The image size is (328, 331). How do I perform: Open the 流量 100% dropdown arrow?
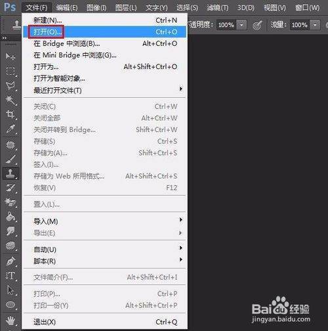tap(315, 25)
